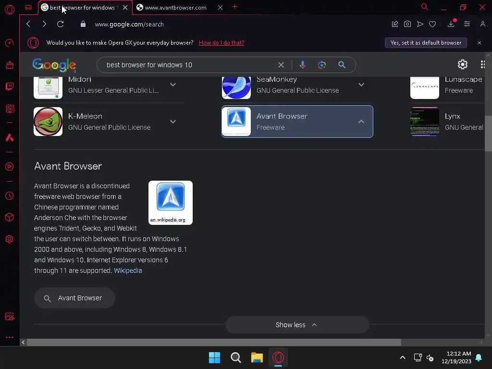The height and width of the screenshot is (369, 492).
Task: Click the edit page icon in address bar
Action: [395, 24]
